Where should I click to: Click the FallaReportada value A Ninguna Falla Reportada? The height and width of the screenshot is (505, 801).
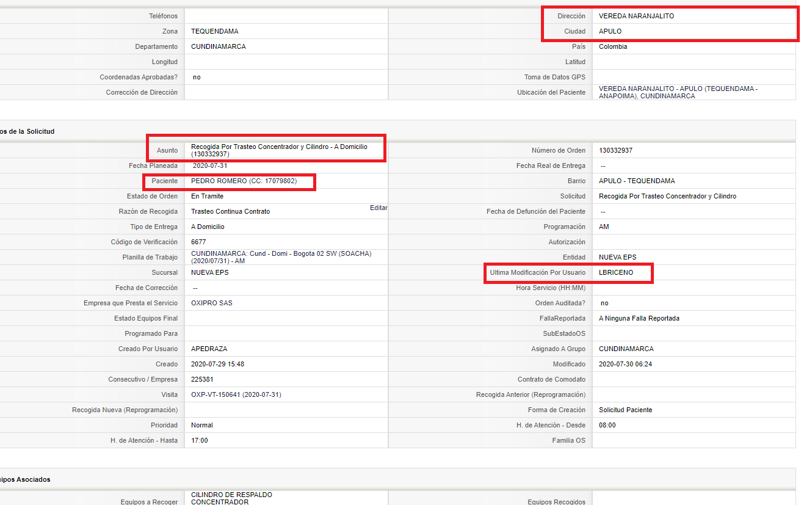[639, 318]
